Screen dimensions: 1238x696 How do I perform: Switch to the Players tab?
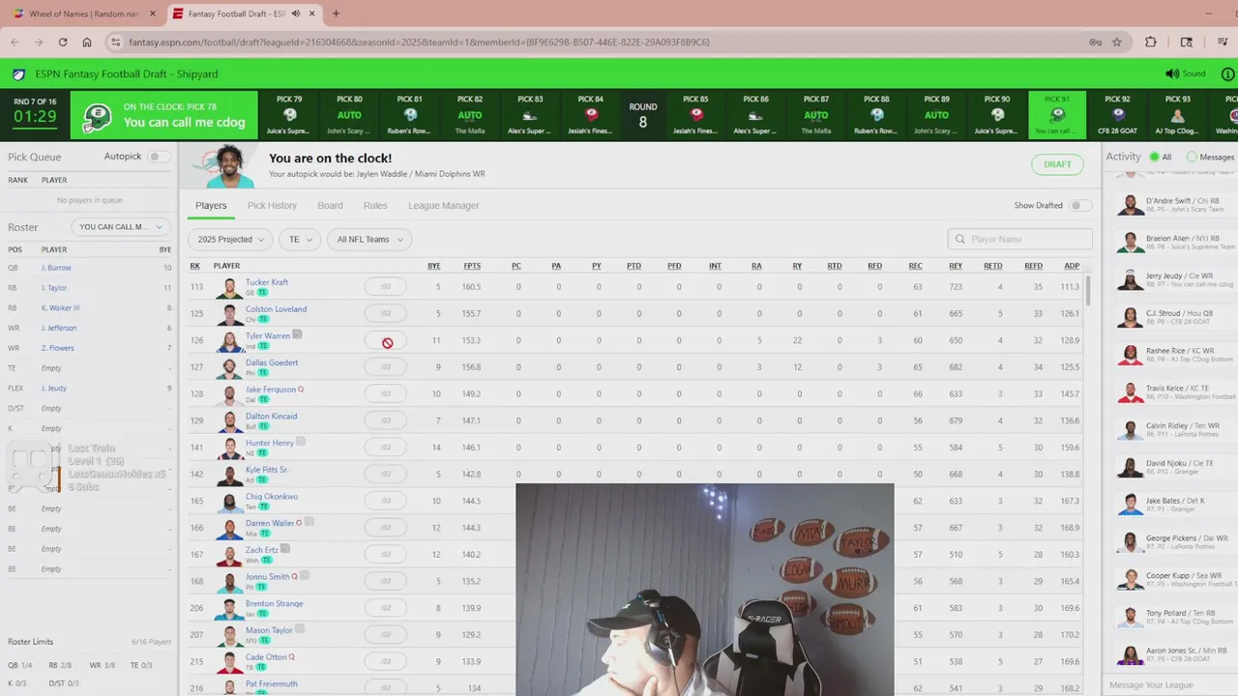pos(211,205)
